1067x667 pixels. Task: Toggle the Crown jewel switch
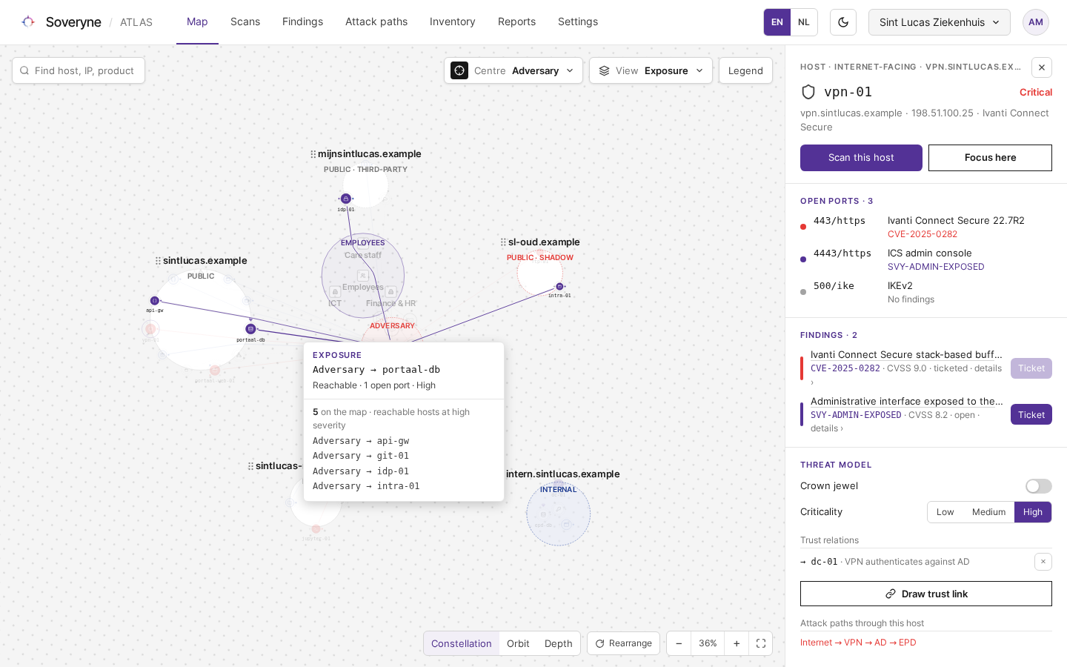[x=1038, y=486]
